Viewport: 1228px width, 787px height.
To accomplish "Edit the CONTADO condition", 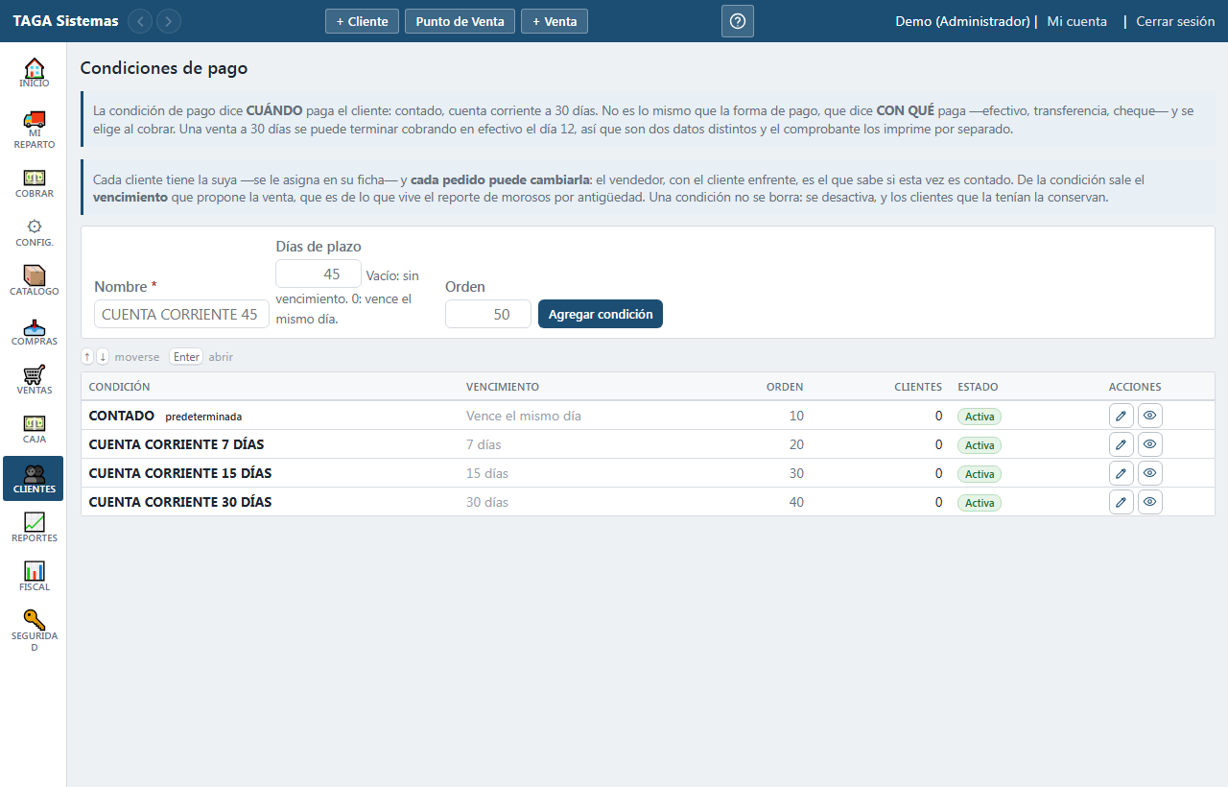I will (1122, 416).
